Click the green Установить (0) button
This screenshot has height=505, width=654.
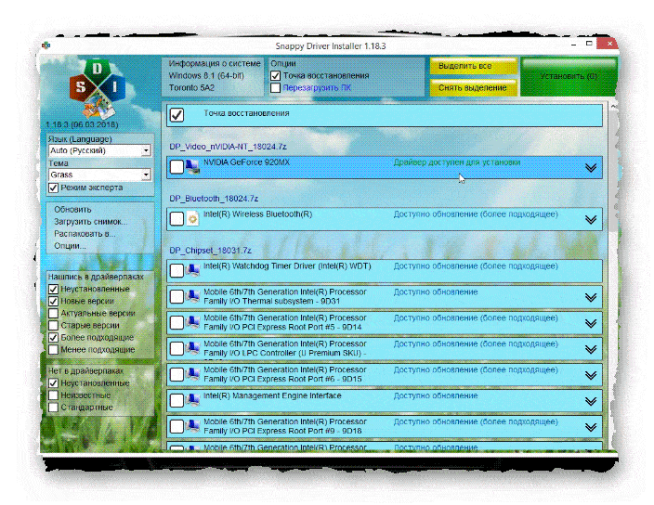(x=569, y=77)
